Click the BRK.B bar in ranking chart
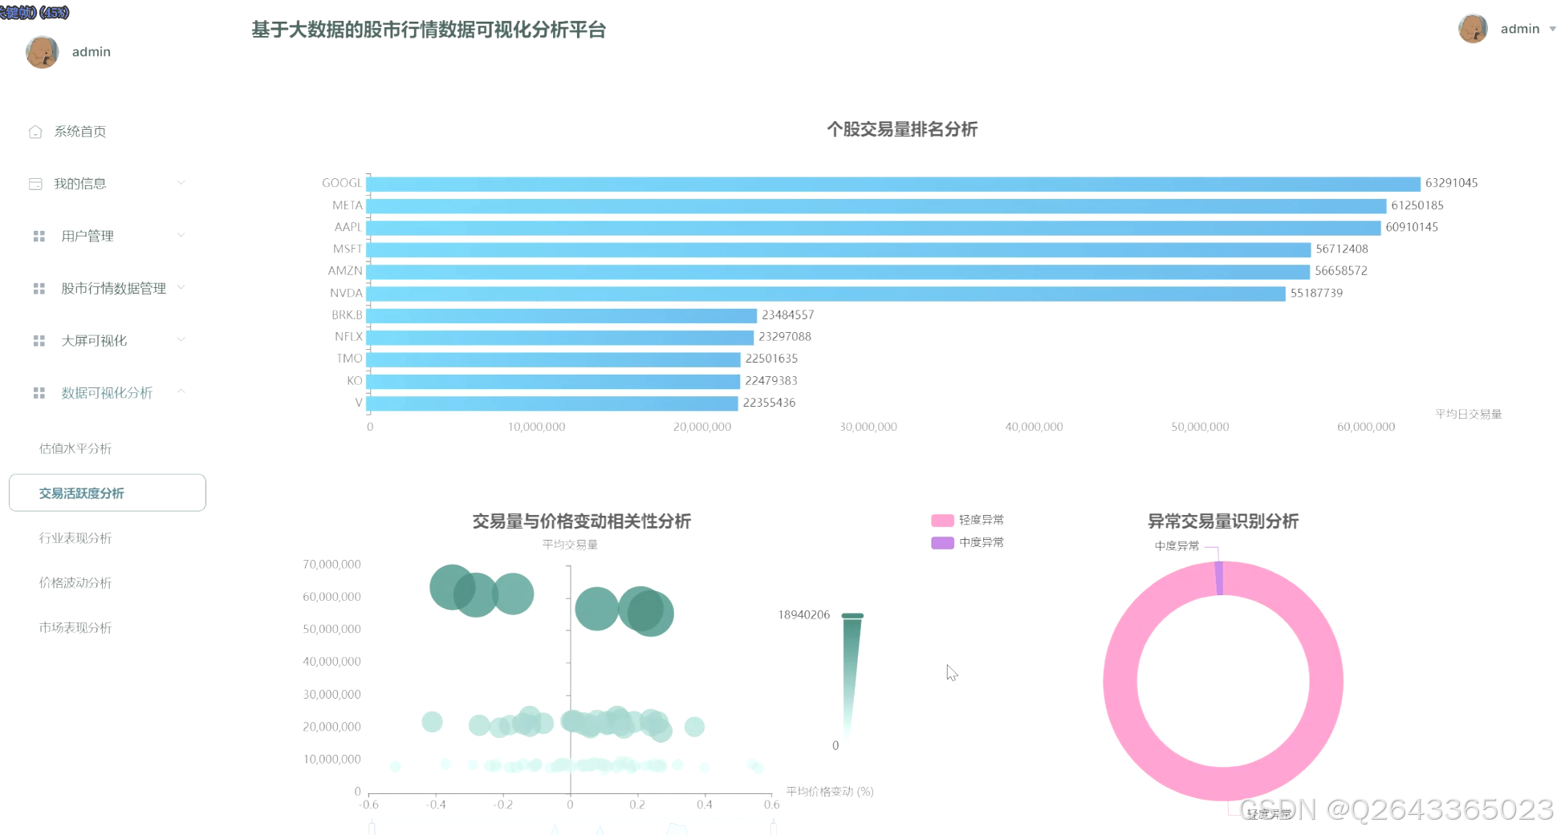Screen dimensions: 1557x835 click(x=562, y=316)
